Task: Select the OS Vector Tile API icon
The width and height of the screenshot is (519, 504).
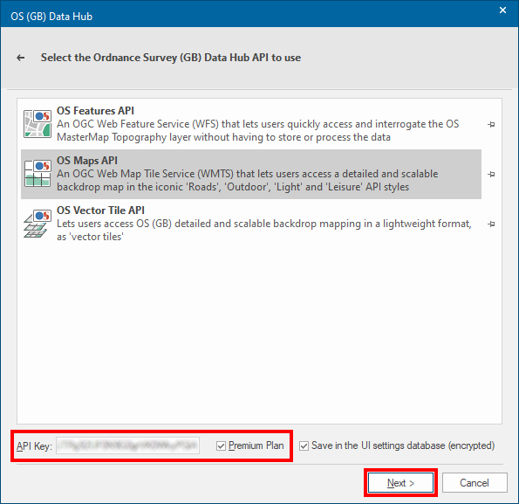Action: (38, 224)
